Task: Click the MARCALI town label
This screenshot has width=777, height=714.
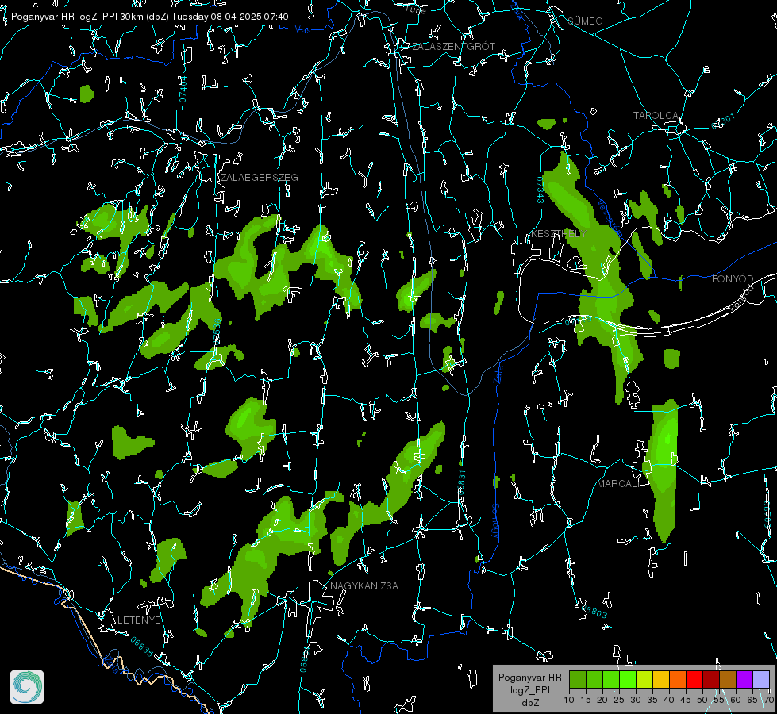Action: 618,484
